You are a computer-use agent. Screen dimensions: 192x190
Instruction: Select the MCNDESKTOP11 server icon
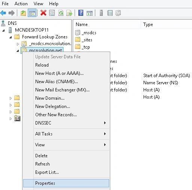pos(10,30)
